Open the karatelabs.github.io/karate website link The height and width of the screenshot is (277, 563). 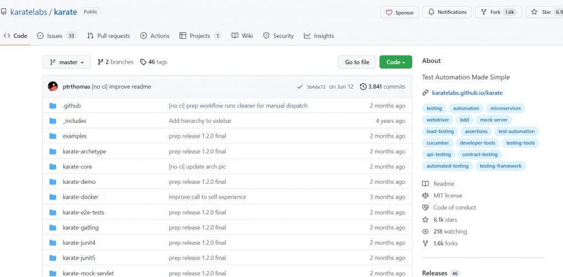pyautogui.click(x=467, y=93)
